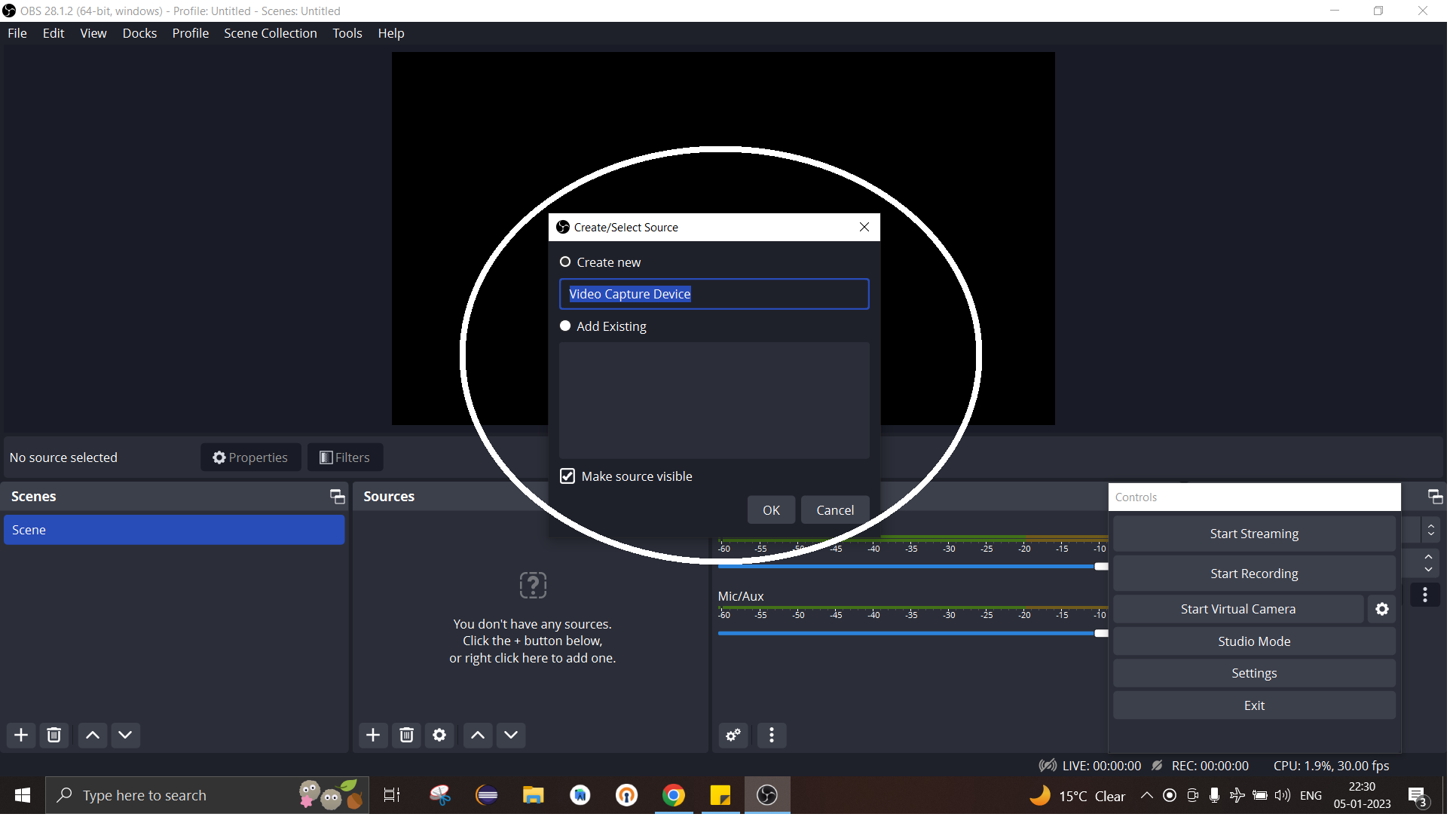Viewport: 1450px width, 820px height.
Task: Toggle Make source visible checkbox
Action: coord(569,477)
